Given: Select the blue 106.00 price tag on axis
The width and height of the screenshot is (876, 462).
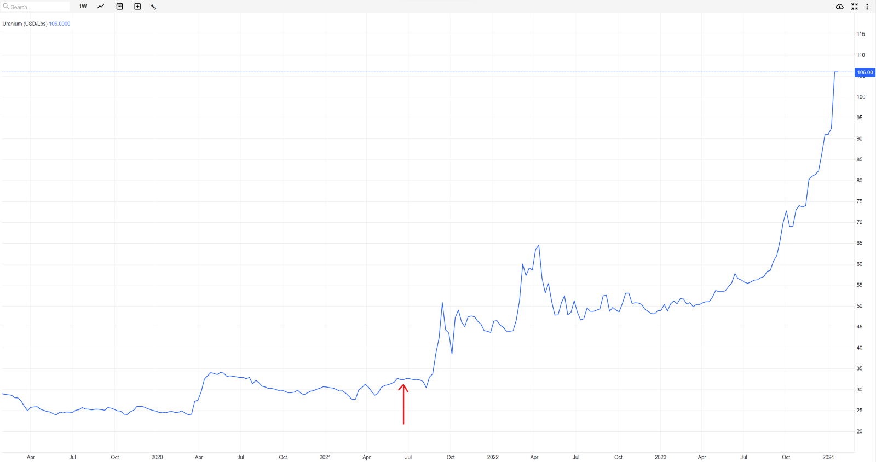Looking at the screenshot, I should 865,72.
